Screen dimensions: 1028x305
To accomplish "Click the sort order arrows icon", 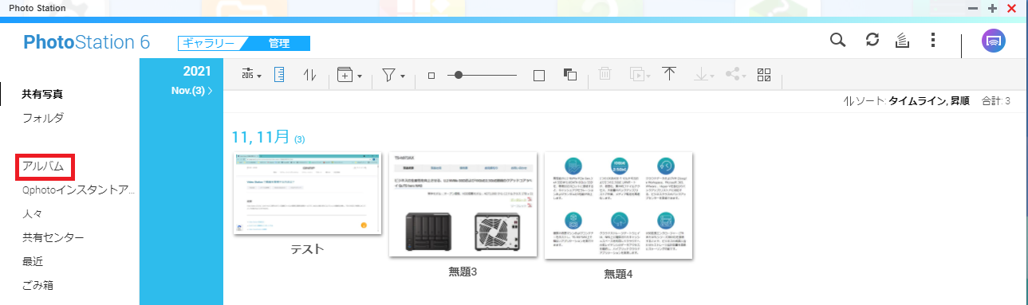I will click(310, 75).
